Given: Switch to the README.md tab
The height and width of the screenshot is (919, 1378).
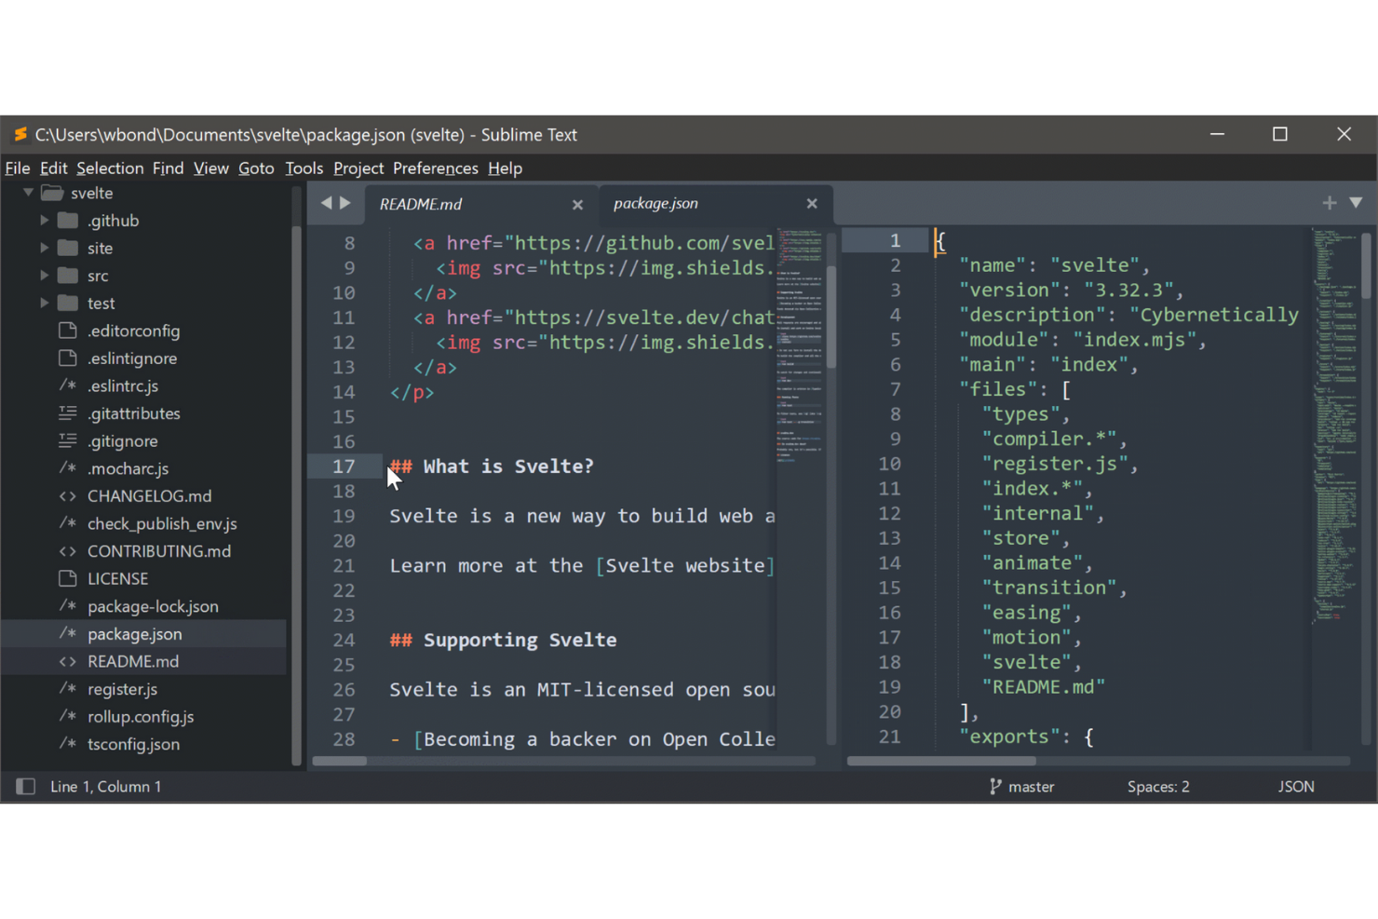Looking at the screenshot, I should pyautogui.click(x=421, y=203).
